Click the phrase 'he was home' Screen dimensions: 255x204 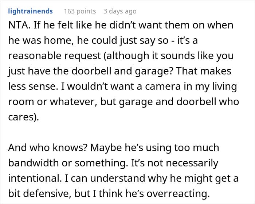35,40
